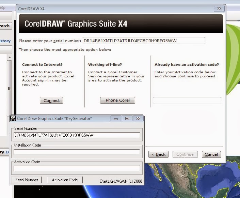Minimize the KeyGenerator window
The width and height of the screenshot is (240, 198).
click(x=116, y=119)
